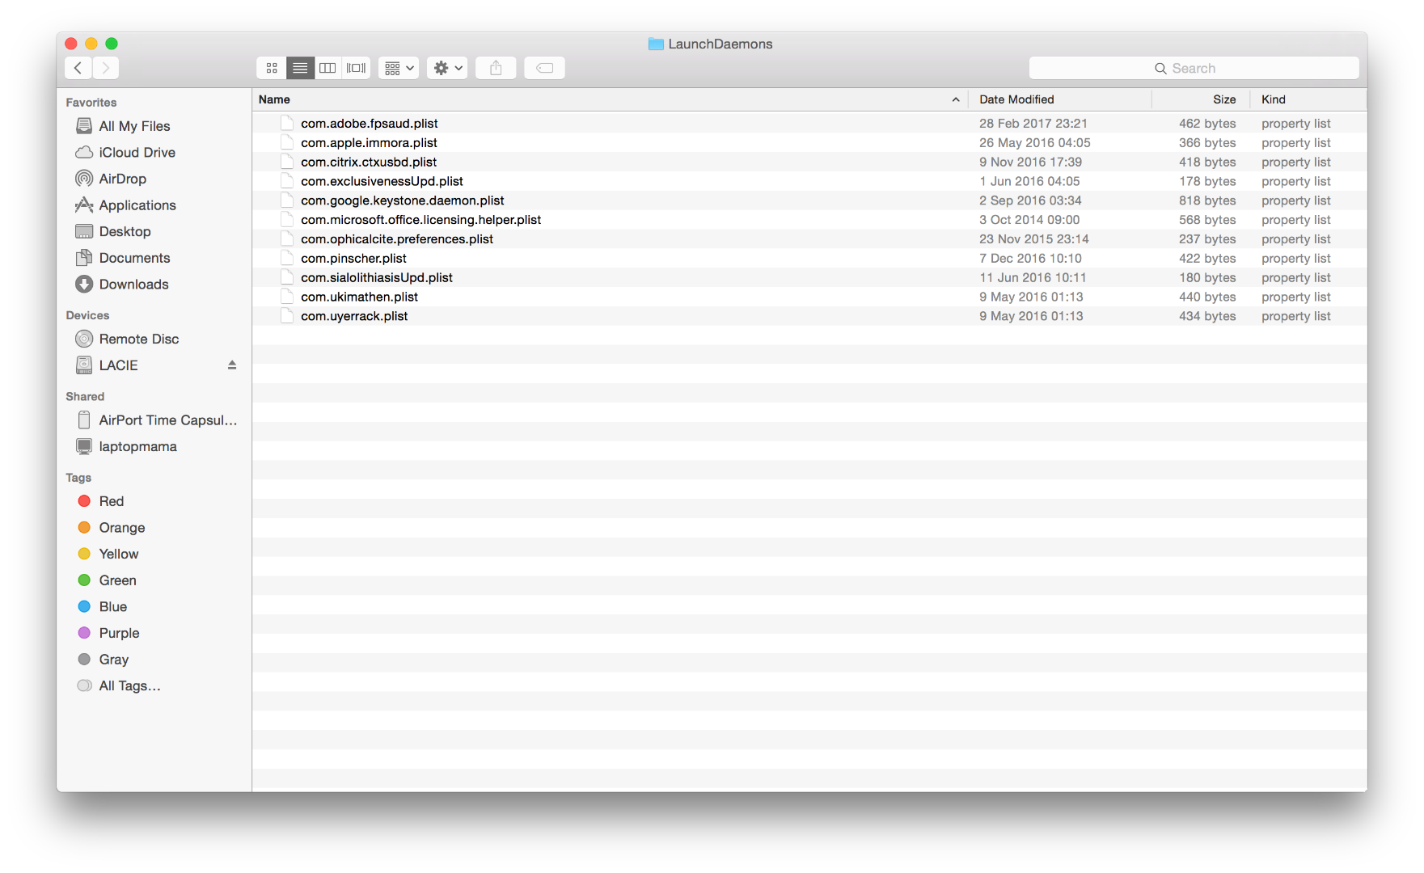Select the Purple tag
The height and width of the screenshot is (873, 1424).
pyautogui.click(x=120, y=633)
